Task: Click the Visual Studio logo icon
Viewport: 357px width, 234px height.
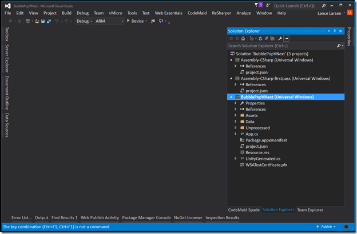Action: 7,6
